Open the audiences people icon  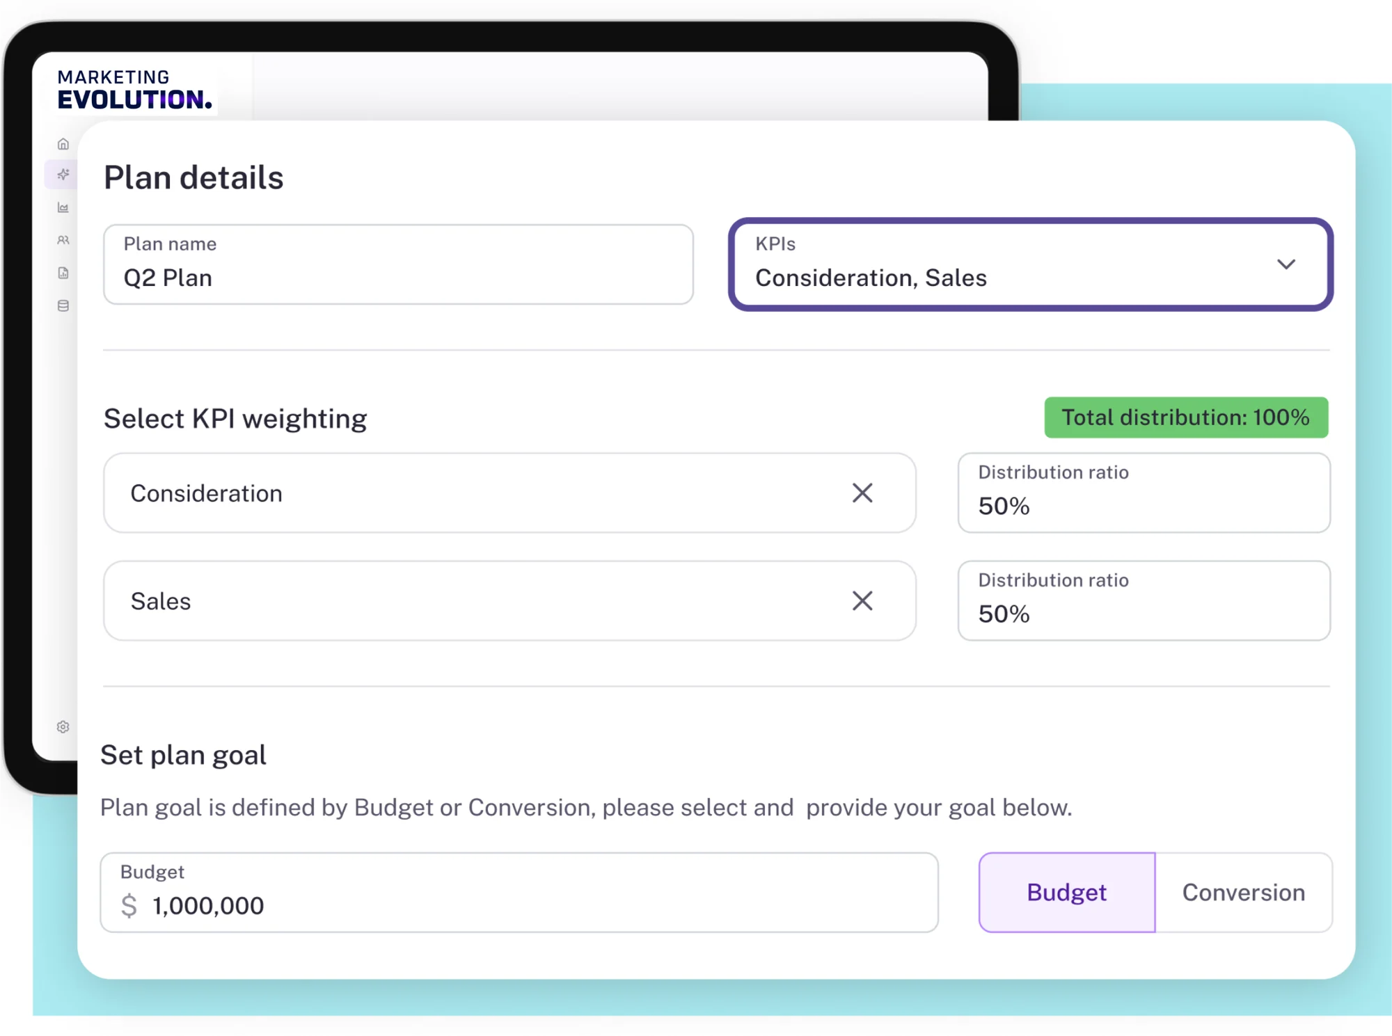click(x=63, y=240)
